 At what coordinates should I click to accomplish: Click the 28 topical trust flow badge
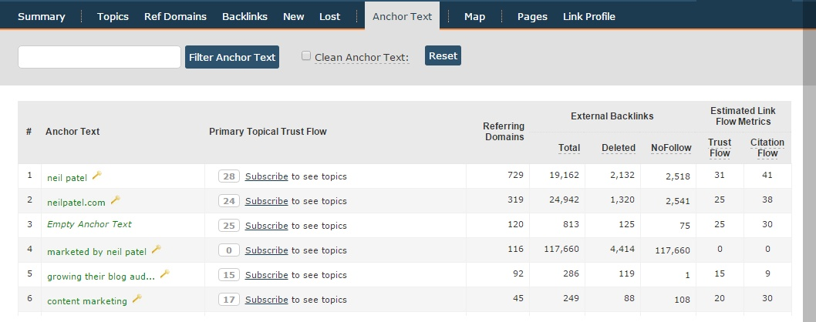[229, 176]
